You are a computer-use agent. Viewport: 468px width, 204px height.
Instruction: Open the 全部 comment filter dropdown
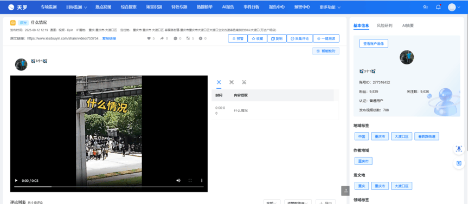(x=272, y=202)
